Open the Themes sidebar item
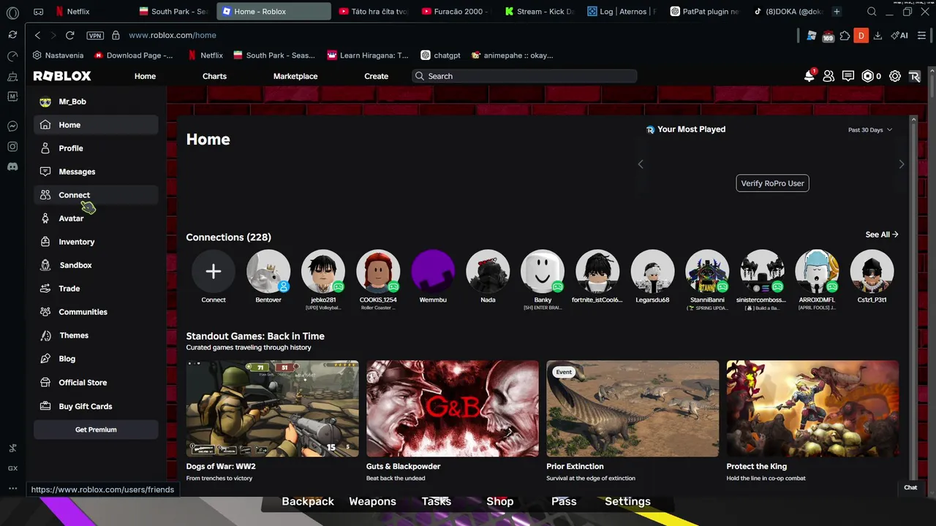 pyautogui.click(x=96, y=335)
